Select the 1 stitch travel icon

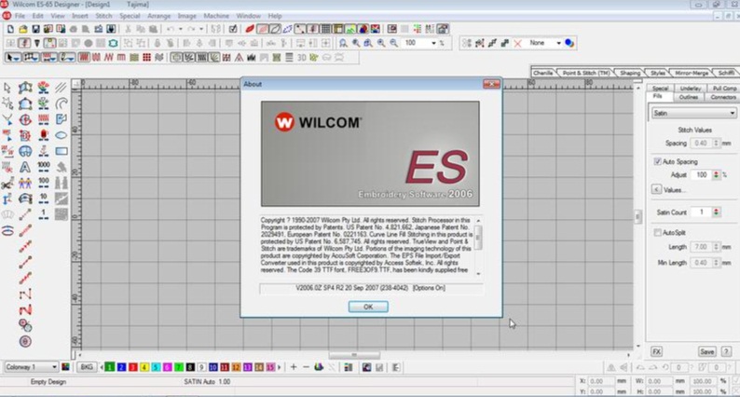[44, 214]
